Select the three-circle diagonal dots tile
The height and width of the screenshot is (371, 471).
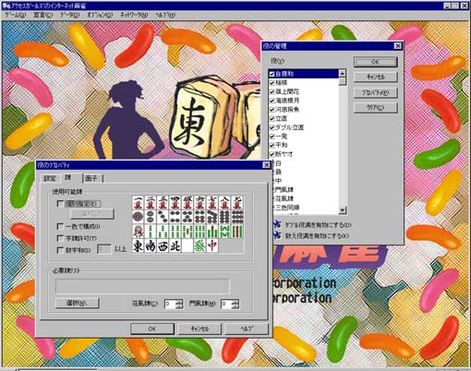point(163,217)
